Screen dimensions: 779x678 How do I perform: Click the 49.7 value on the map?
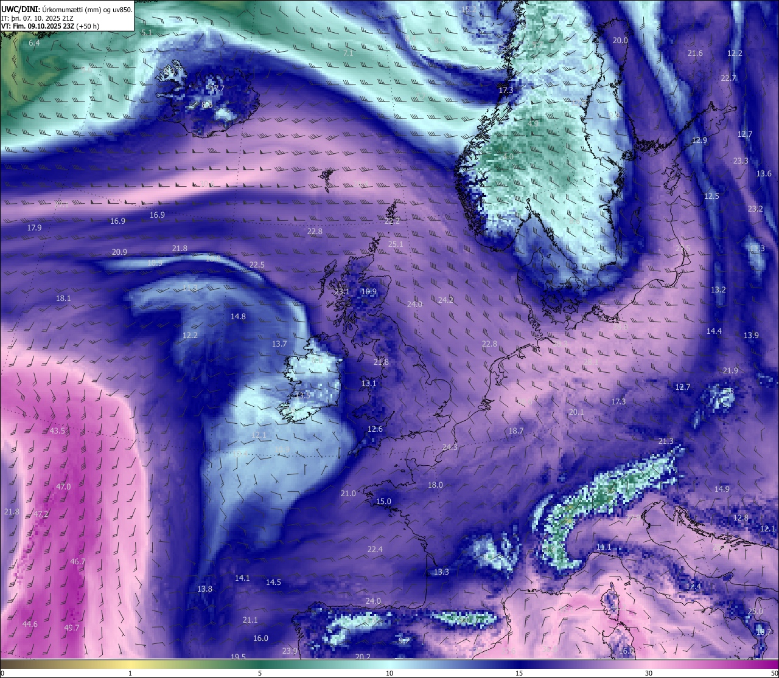72,628
